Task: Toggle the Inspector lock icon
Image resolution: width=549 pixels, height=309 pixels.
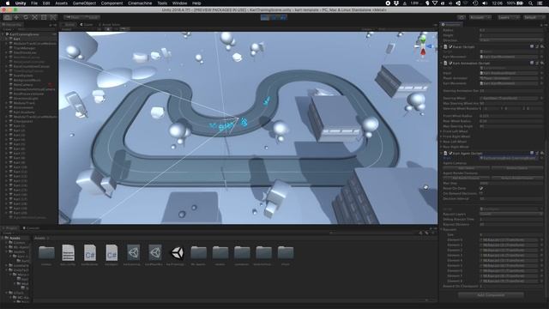Action: (x=541, y=25)
